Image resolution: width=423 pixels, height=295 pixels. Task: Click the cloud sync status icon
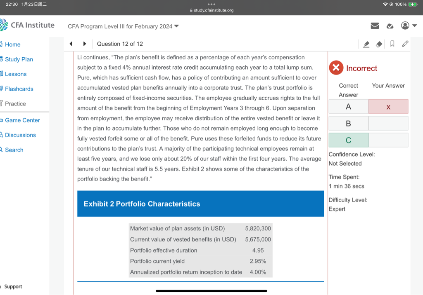point(390,26)
